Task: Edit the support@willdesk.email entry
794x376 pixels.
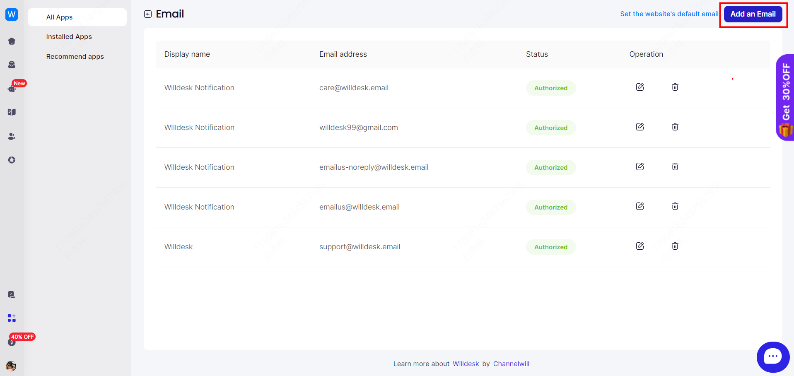Action: click(640, 246)
